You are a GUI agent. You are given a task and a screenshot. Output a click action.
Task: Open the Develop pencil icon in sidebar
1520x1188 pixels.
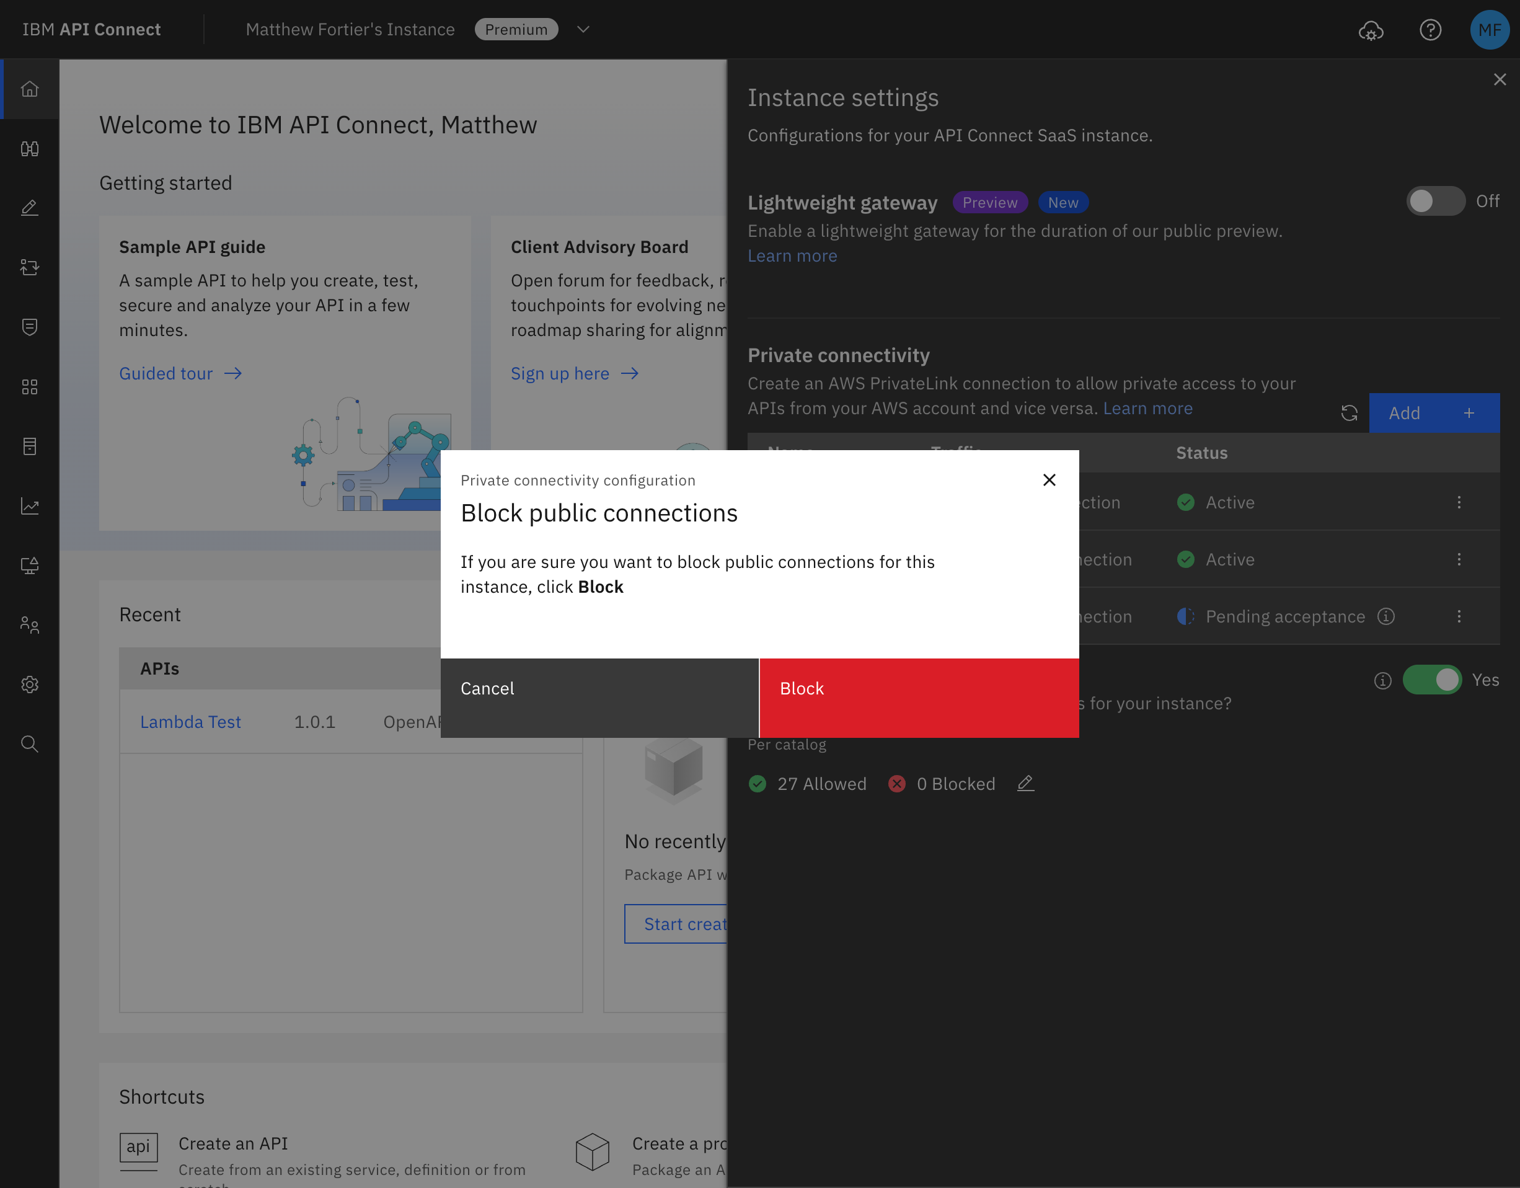click(x=29, y=207)
